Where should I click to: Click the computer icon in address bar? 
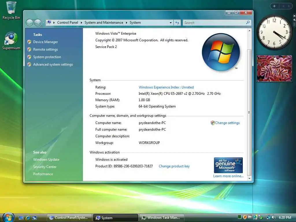click(49, 23)
